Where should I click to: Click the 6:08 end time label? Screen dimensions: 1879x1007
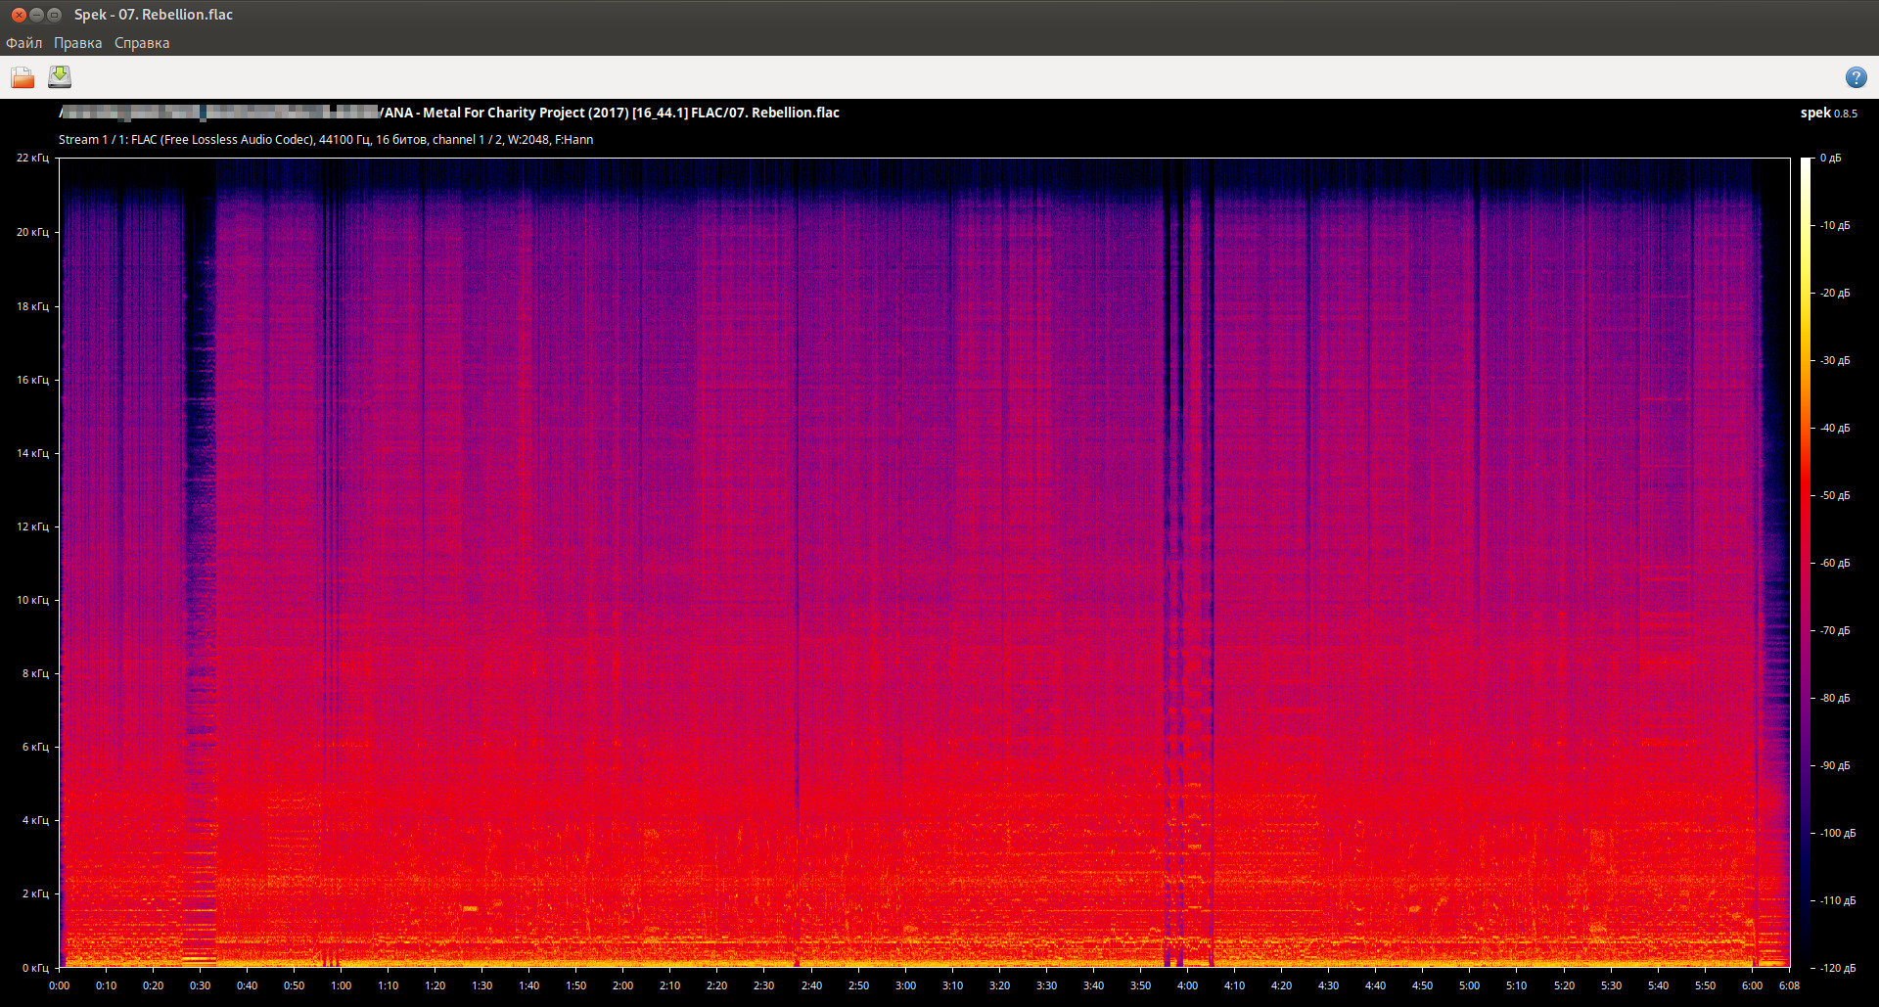[x=1790, y=985]
